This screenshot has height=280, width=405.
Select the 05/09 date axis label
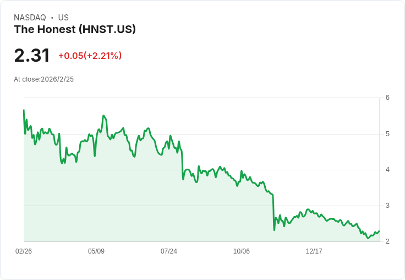pos(96,251)
